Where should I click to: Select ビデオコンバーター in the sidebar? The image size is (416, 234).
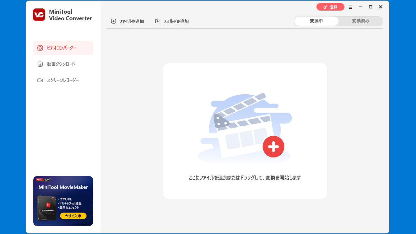[63, 48]
